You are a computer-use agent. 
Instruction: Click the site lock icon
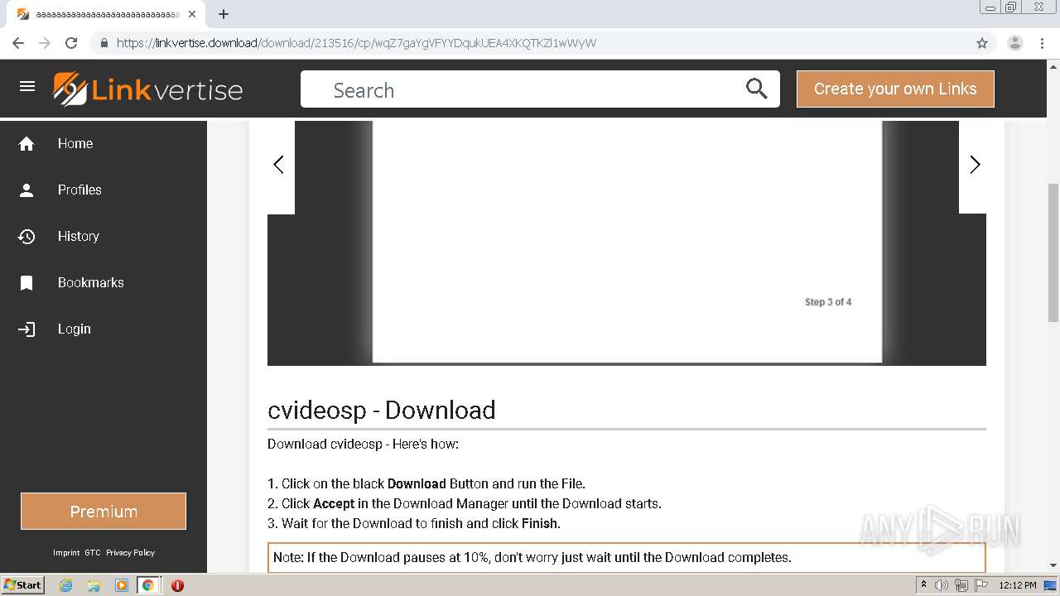click(x=104, y=43)
